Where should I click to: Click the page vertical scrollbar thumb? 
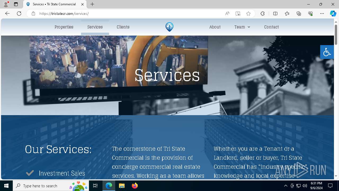(x=336, y=34)
